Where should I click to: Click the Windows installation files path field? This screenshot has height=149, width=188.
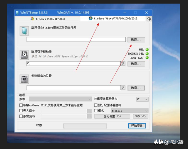pyautogui.click(x=76, y=40)
